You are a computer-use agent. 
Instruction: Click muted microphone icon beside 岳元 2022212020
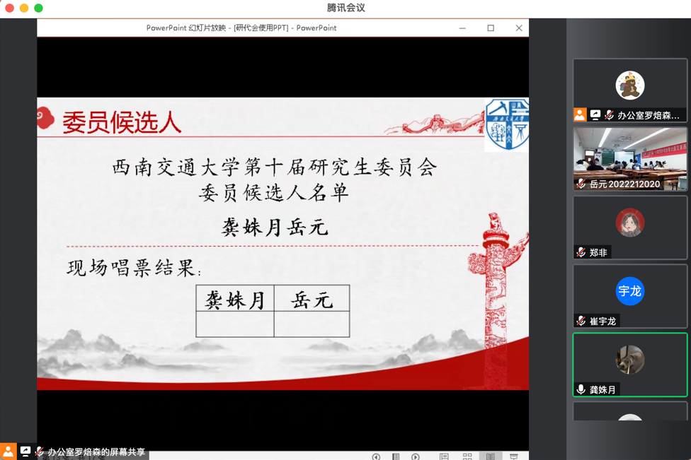coord(581,184)
